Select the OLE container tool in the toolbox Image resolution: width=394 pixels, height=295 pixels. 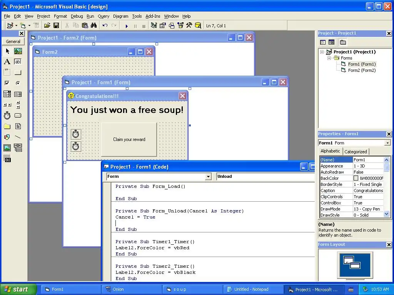click(7, 159)
